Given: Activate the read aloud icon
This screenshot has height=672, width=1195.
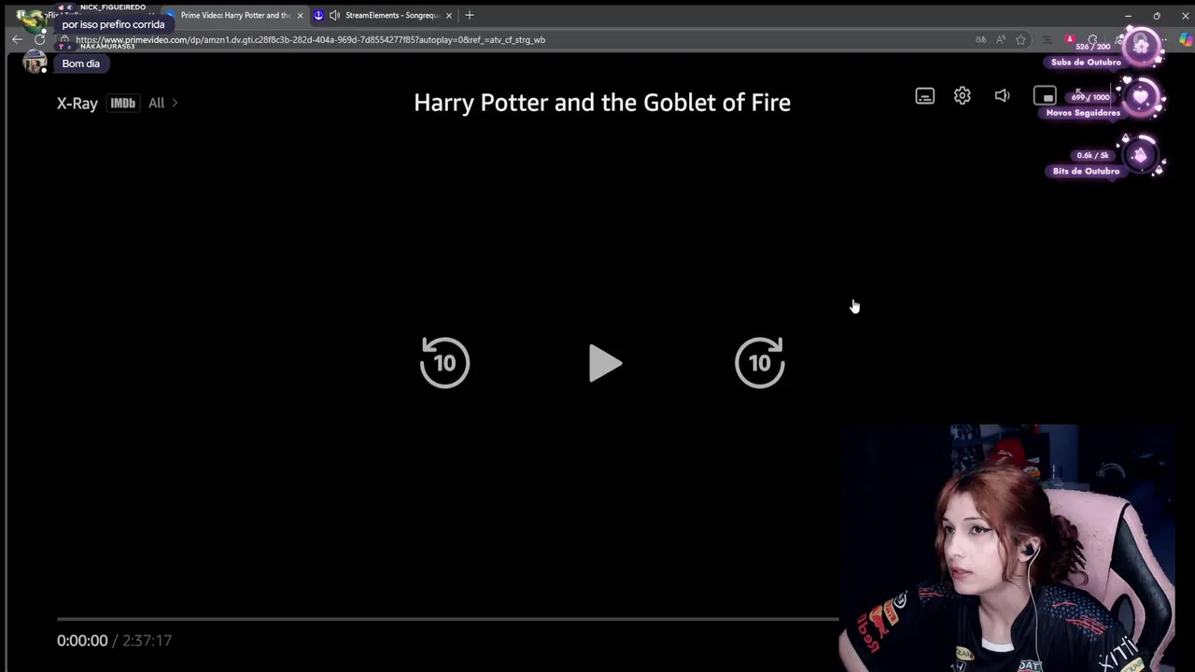Looking at the screenshot, I should click(1001, 39).
